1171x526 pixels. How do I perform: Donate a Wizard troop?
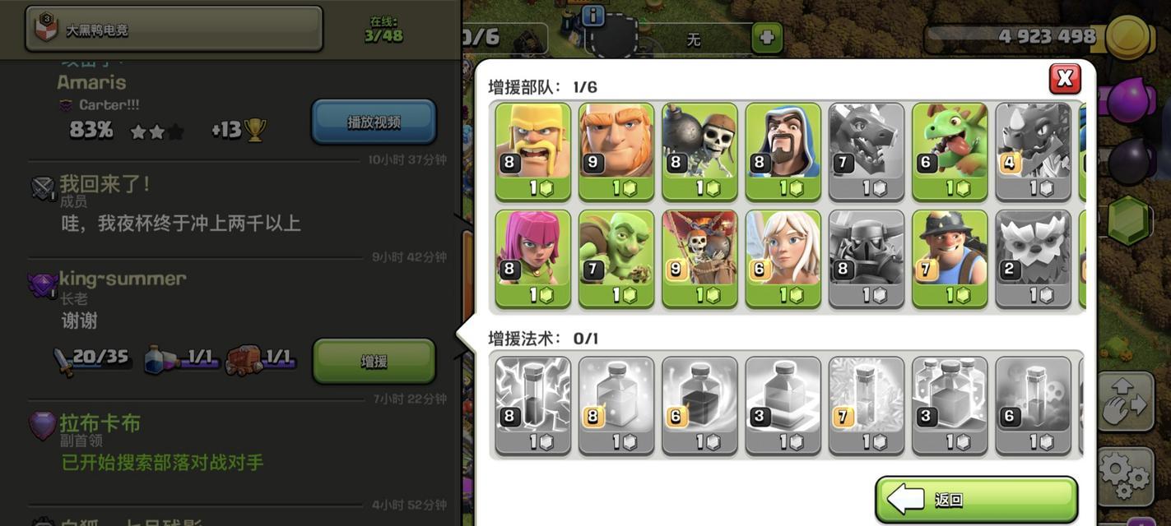[783, 152]
